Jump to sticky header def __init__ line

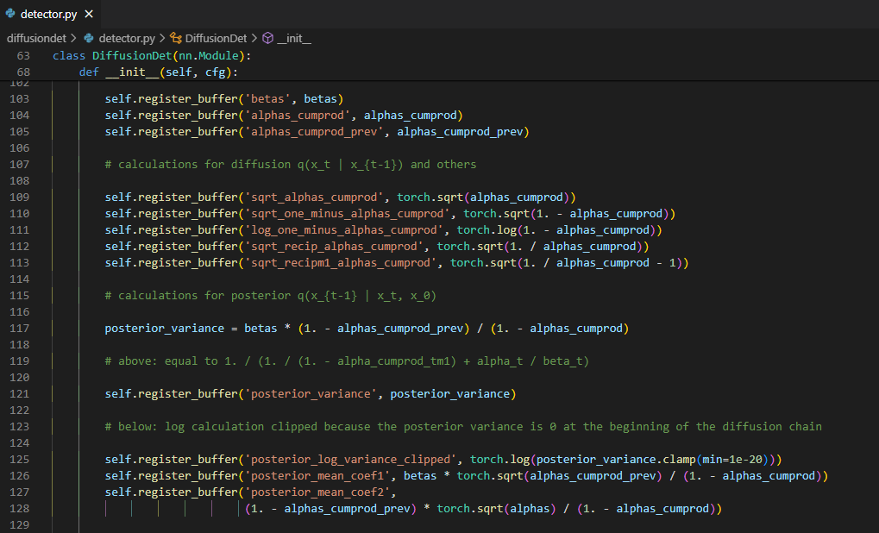(x=158, y=72)
